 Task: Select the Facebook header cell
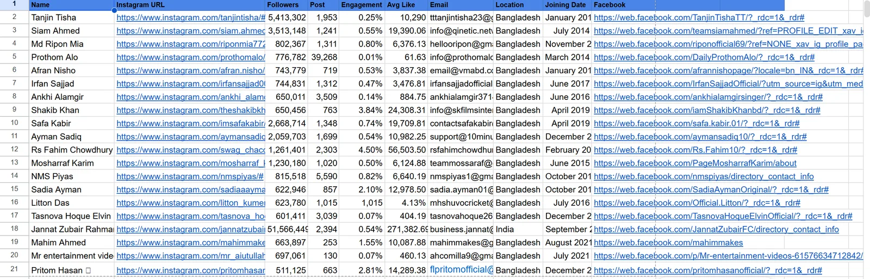coord(624,5)
